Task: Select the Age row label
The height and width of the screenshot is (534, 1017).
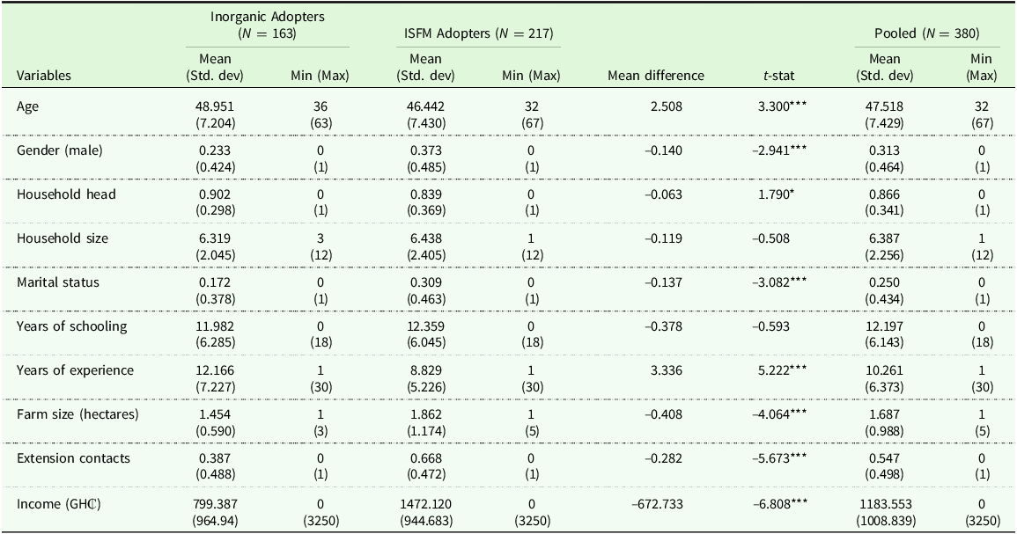Action: coord(28,106)
